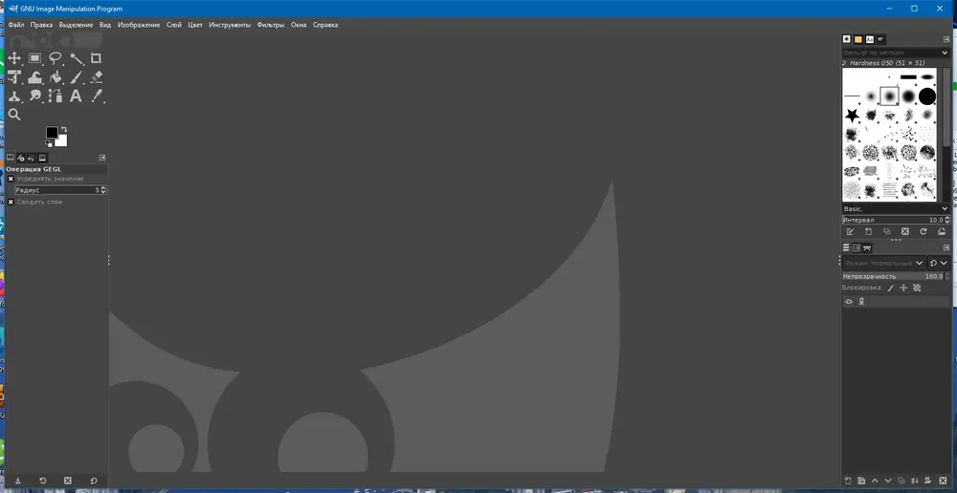Select the Move tool
This screenshot has width=957, height=493.
tap(14, 58)
